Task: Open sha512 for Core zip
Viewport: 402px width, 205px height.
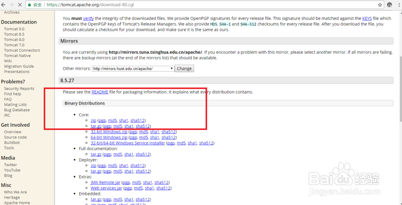Action: pos(137,120)
